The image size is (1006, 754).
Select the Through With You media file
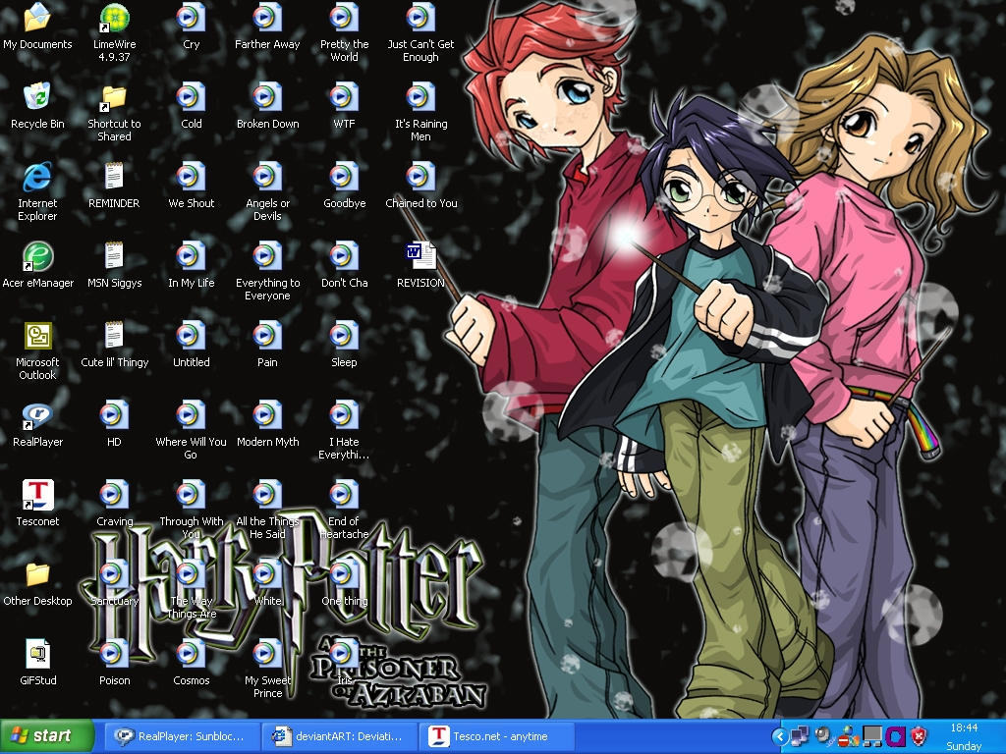click(192, 495)
